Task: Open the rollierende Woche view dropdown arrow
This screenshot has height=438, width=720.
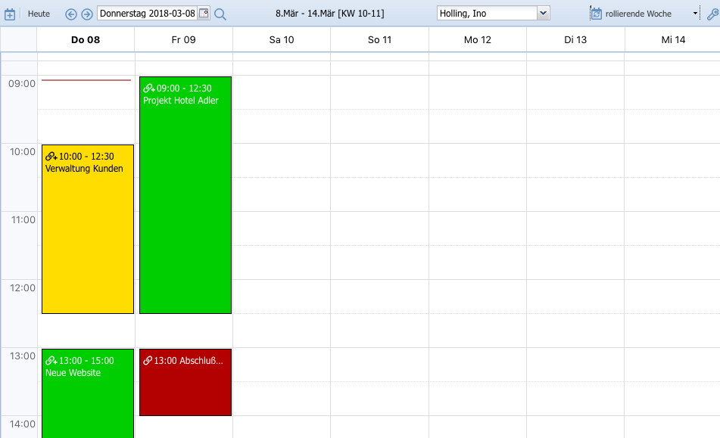Action: (x=695, y=14)
